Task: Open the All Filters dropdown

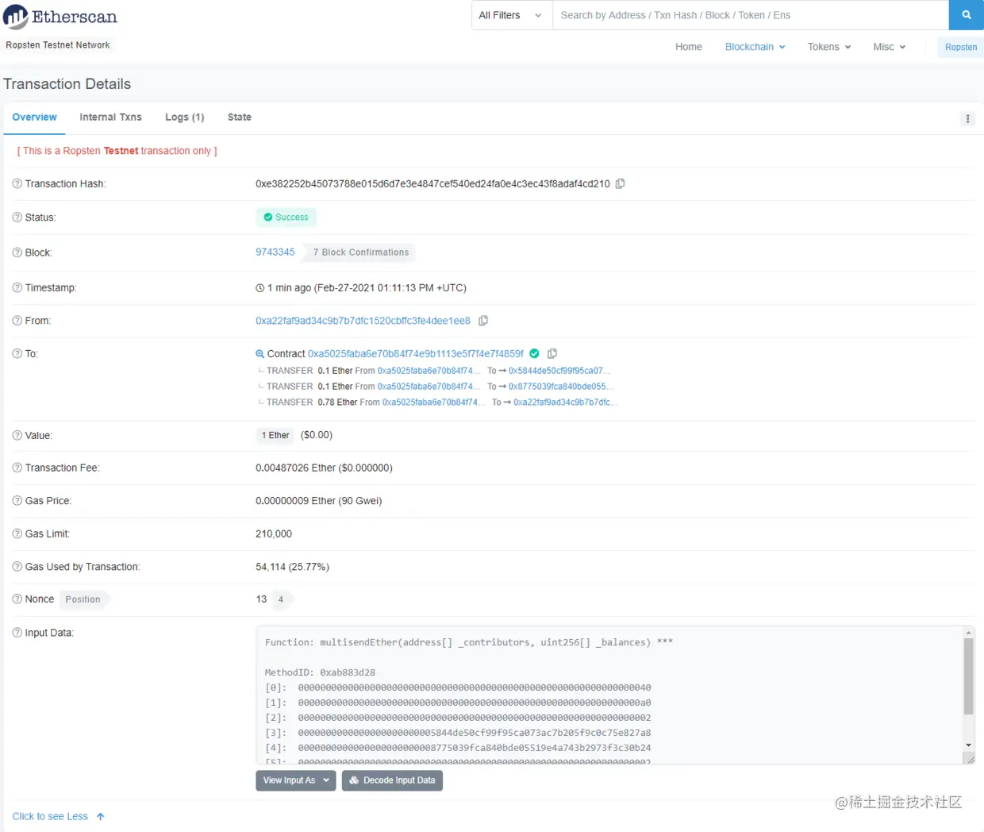Action: (511, 15)
